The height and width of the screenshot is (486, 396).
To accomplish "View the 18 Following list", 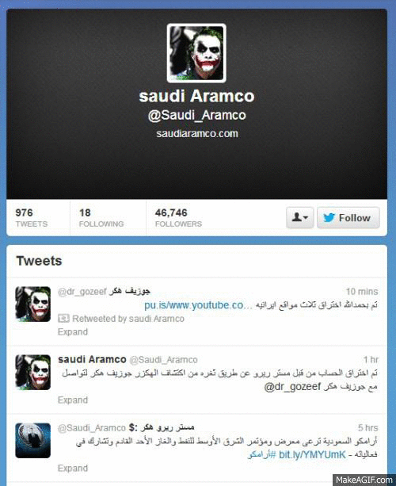I will (101, 217).
